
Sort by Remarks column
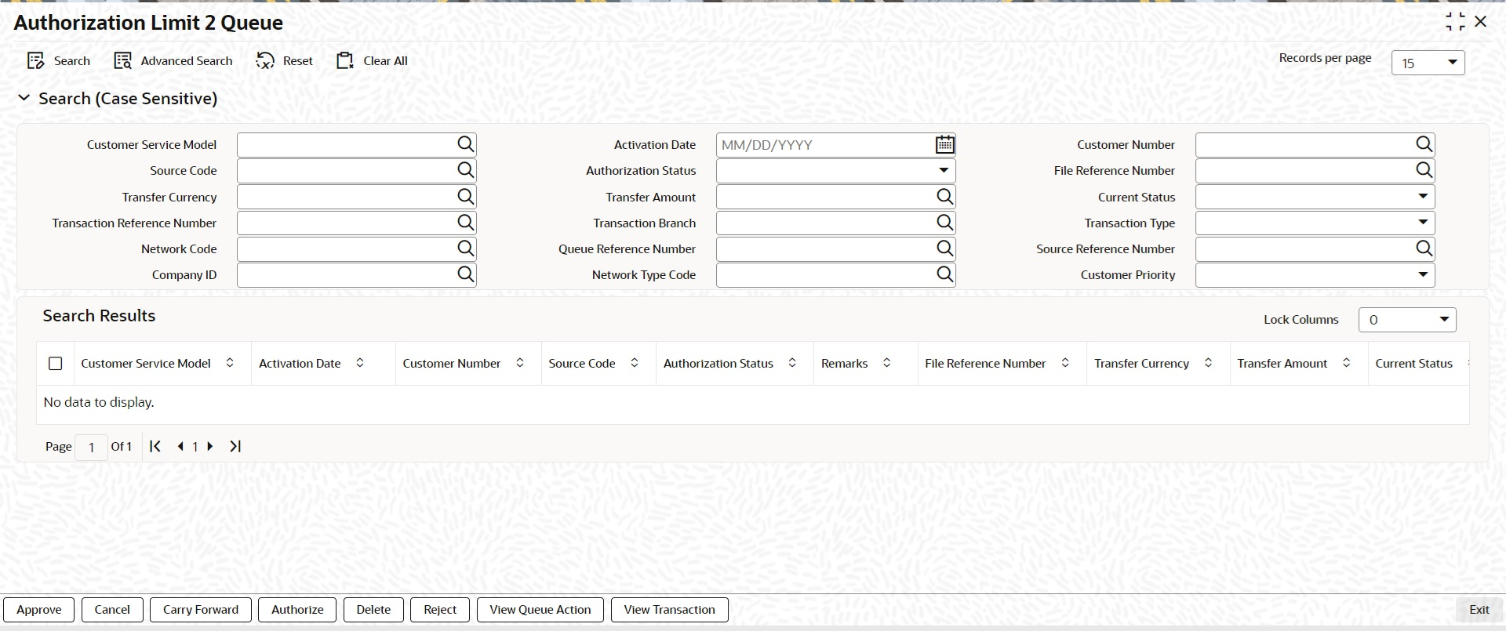(x=887, y=363)
